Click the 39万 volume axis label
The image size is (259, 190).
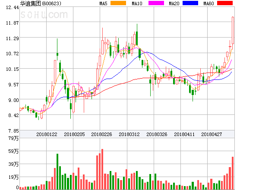click(13, 164)
